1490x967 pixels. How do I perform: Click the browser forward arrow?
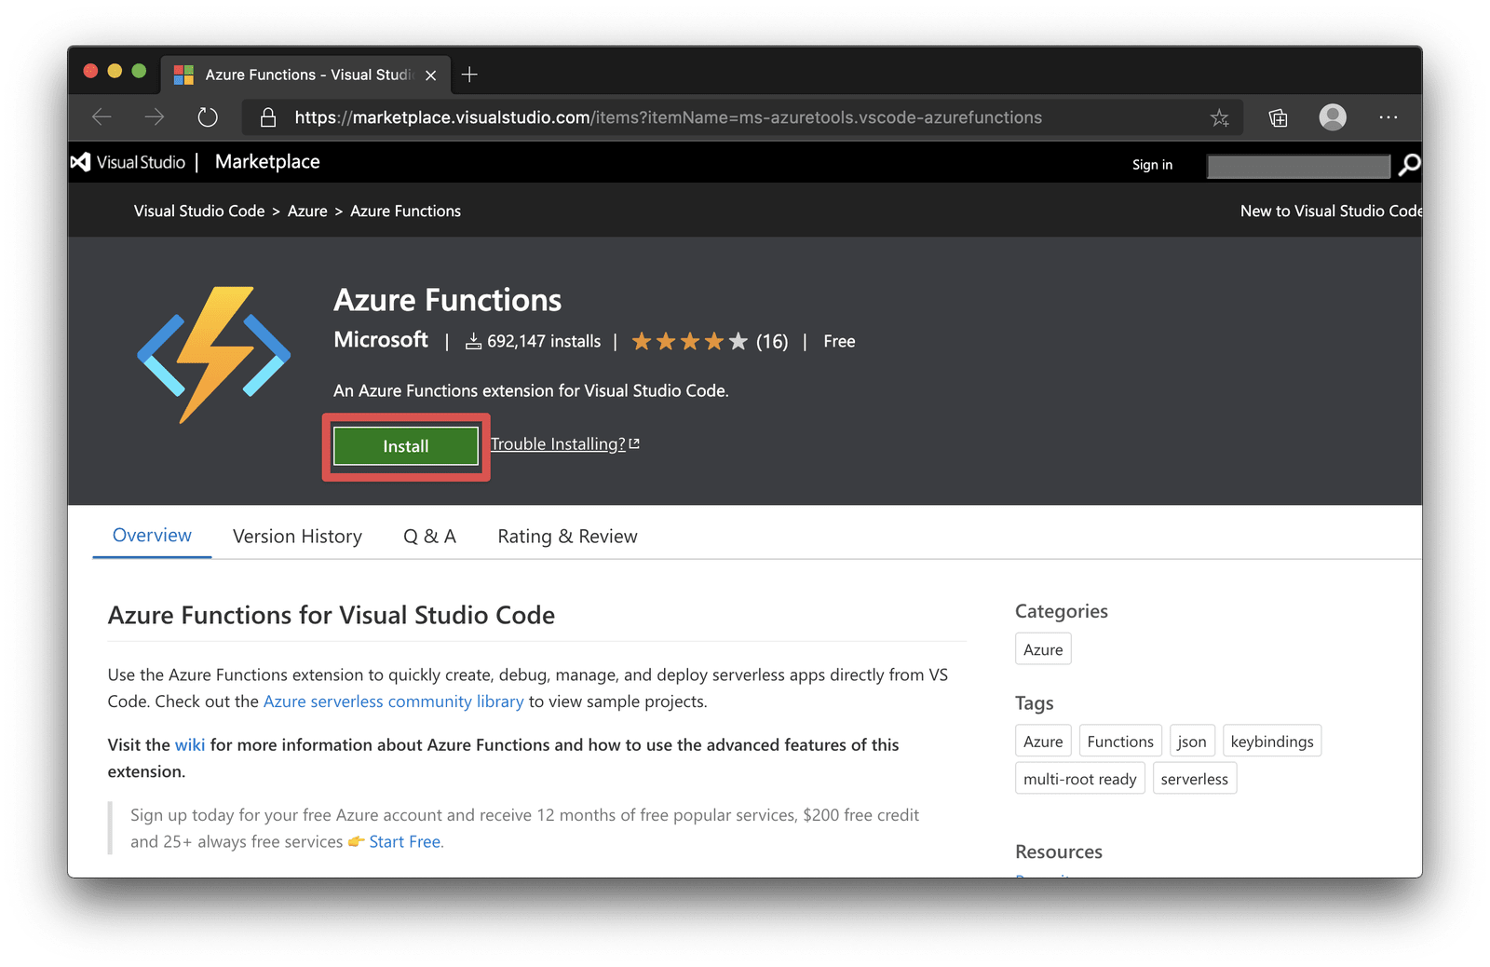pyautogui.click(x=155, y=117)
